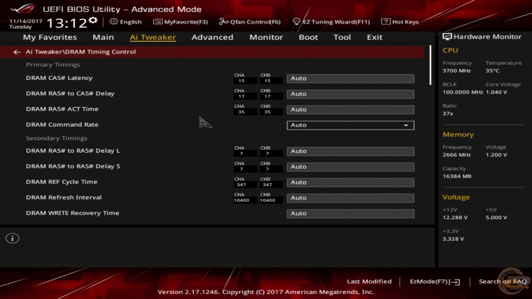Click the MyFavorite list icon
532x299 pixels.
click(158, 22)
